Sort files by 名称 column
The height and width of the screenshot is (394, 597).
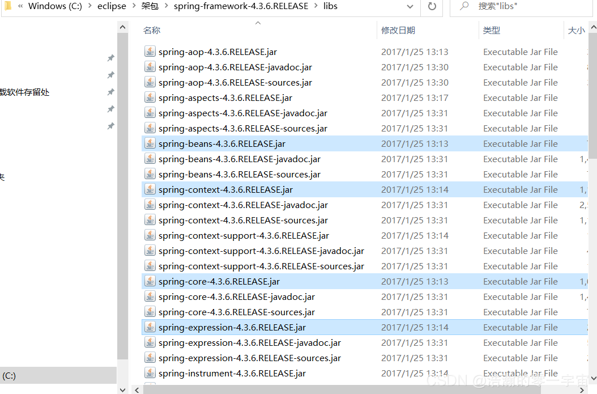point(152,31)
